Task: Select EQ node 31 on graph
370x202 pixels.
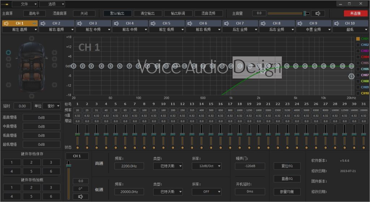Action: click(x=352, y=66)
